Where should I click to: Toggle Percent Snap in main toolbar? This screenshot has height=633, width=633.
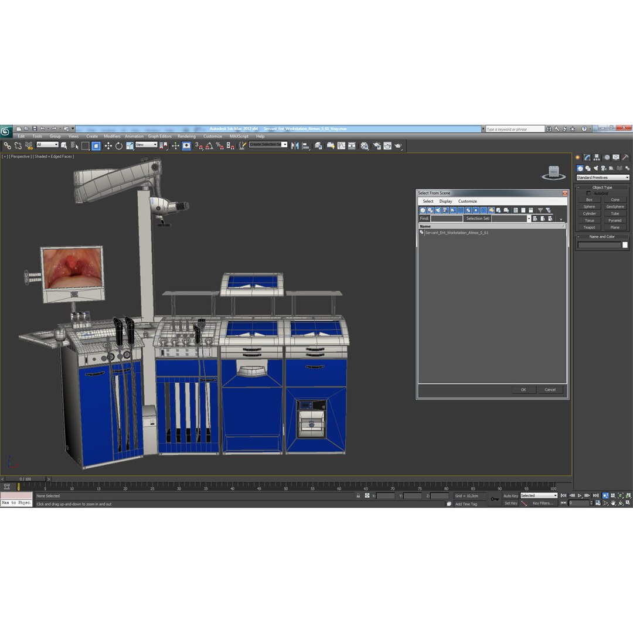(x=220, y=146)
